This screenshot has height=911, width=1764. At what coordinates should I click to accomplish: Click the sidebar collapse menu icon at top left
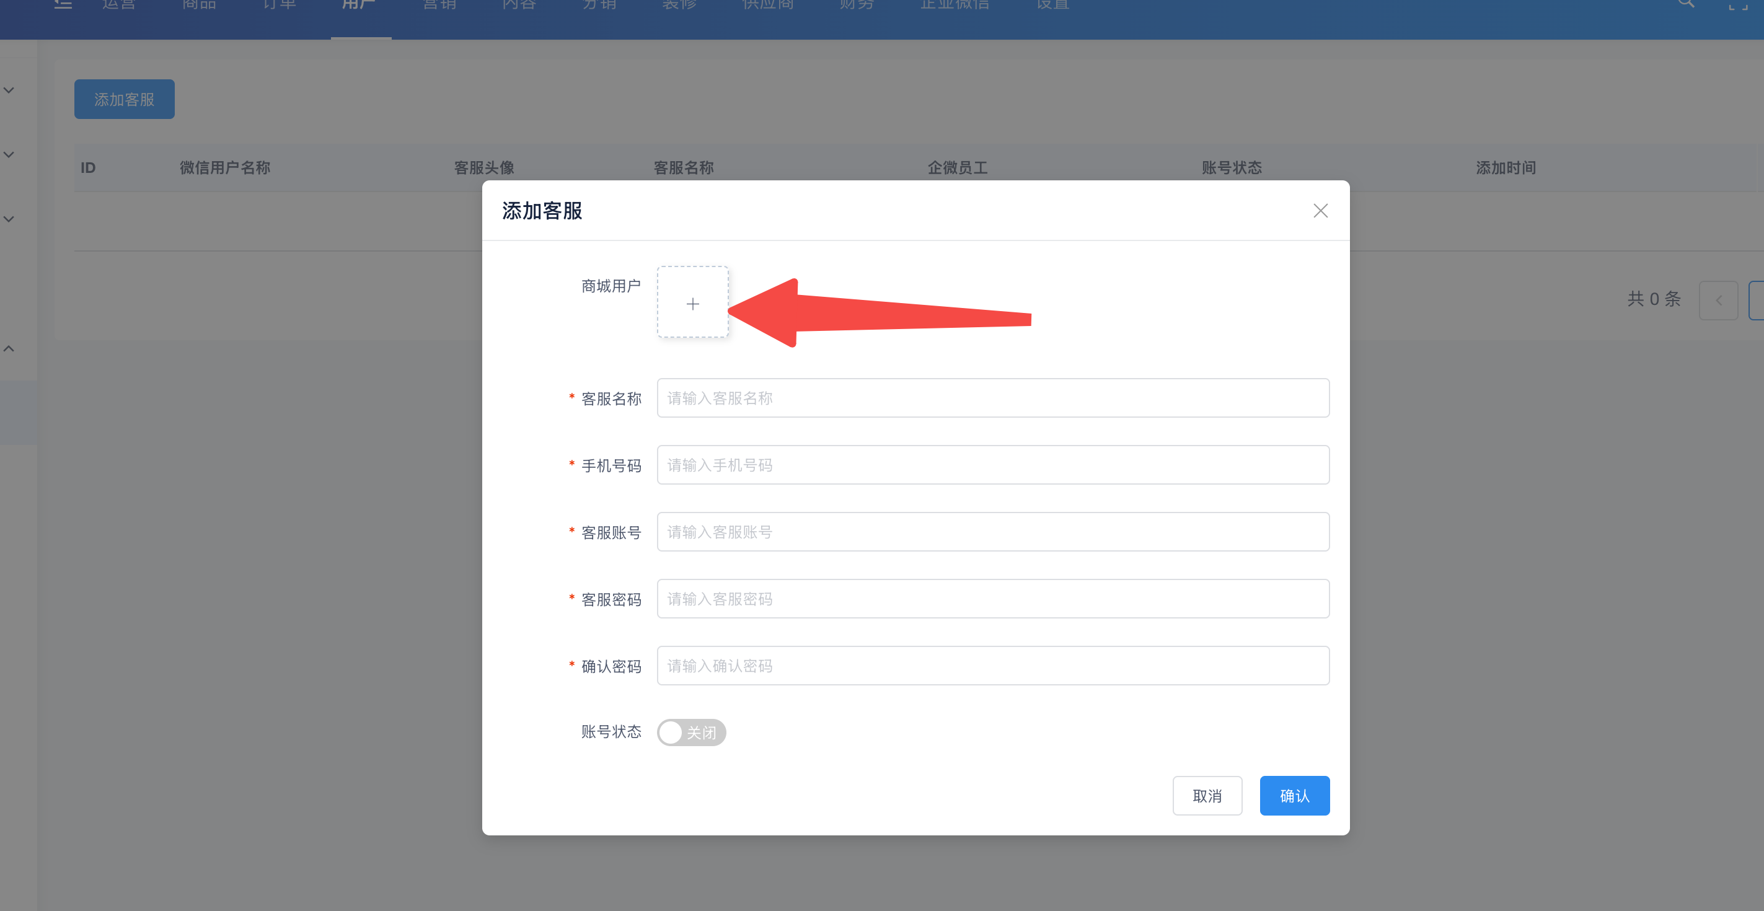pyautogui.click(x=63, y=4)
